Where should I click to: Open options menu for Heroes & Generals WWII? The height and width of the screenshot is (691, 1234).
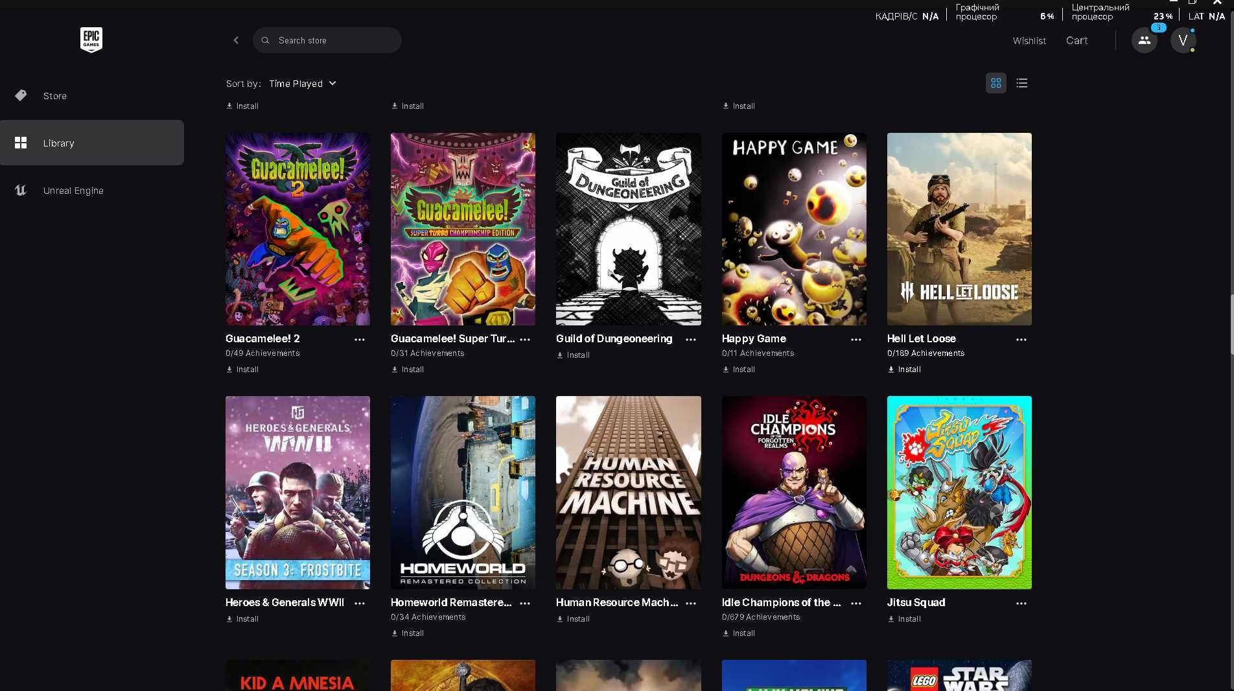[360, 603]
